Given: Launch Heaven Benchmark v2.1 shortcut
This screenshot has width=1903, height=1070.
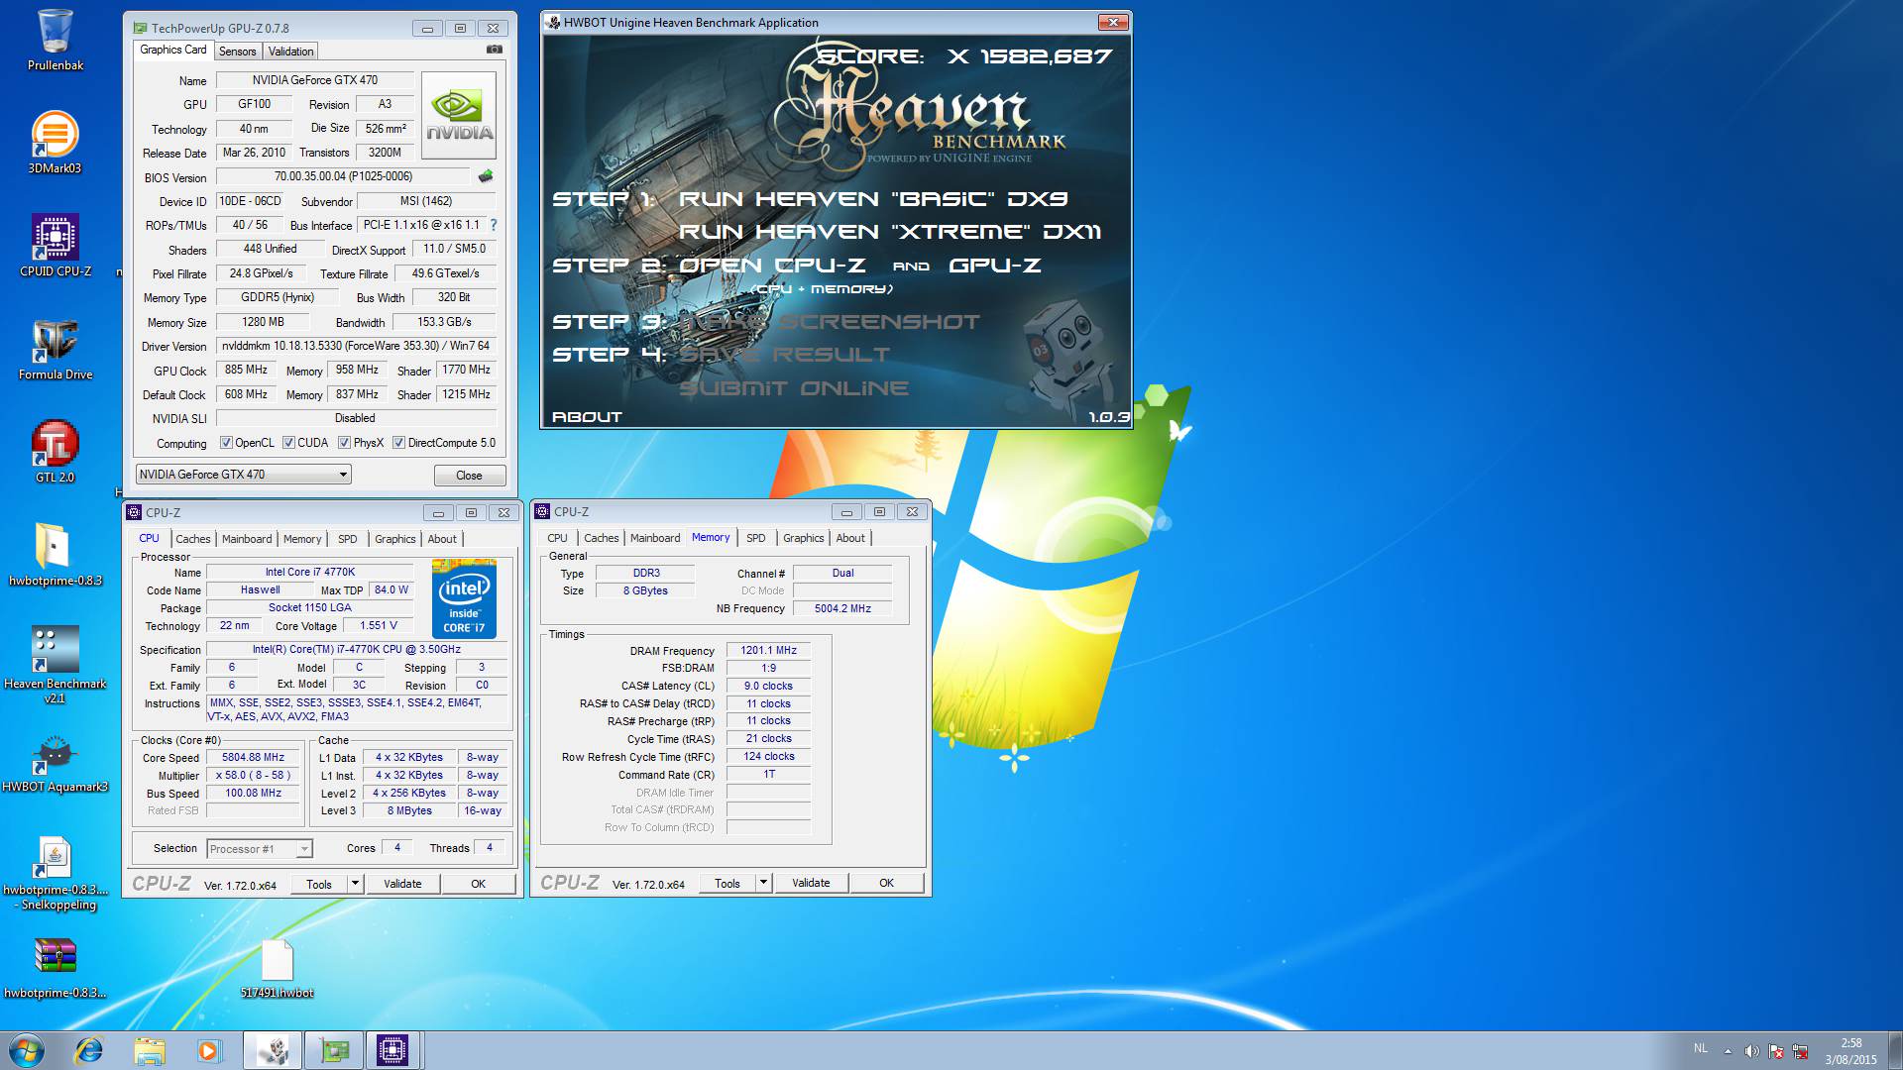Looking at the screenshot, I should (x=55, y=664).
